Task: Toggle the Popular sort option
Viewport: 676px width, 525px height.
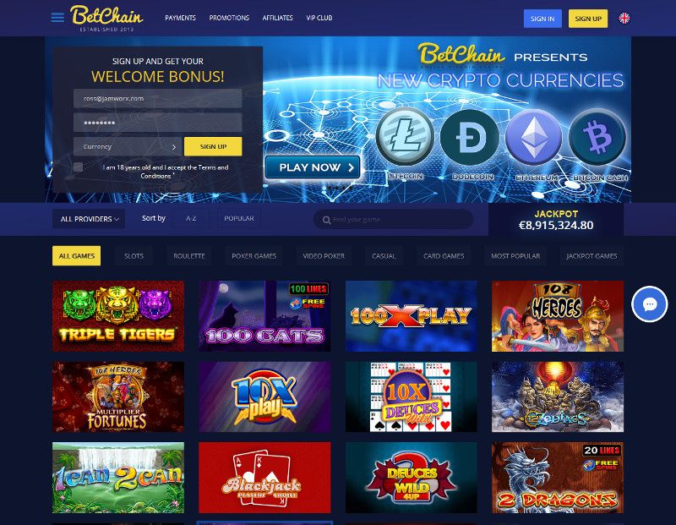Action: tap(239, 218)
